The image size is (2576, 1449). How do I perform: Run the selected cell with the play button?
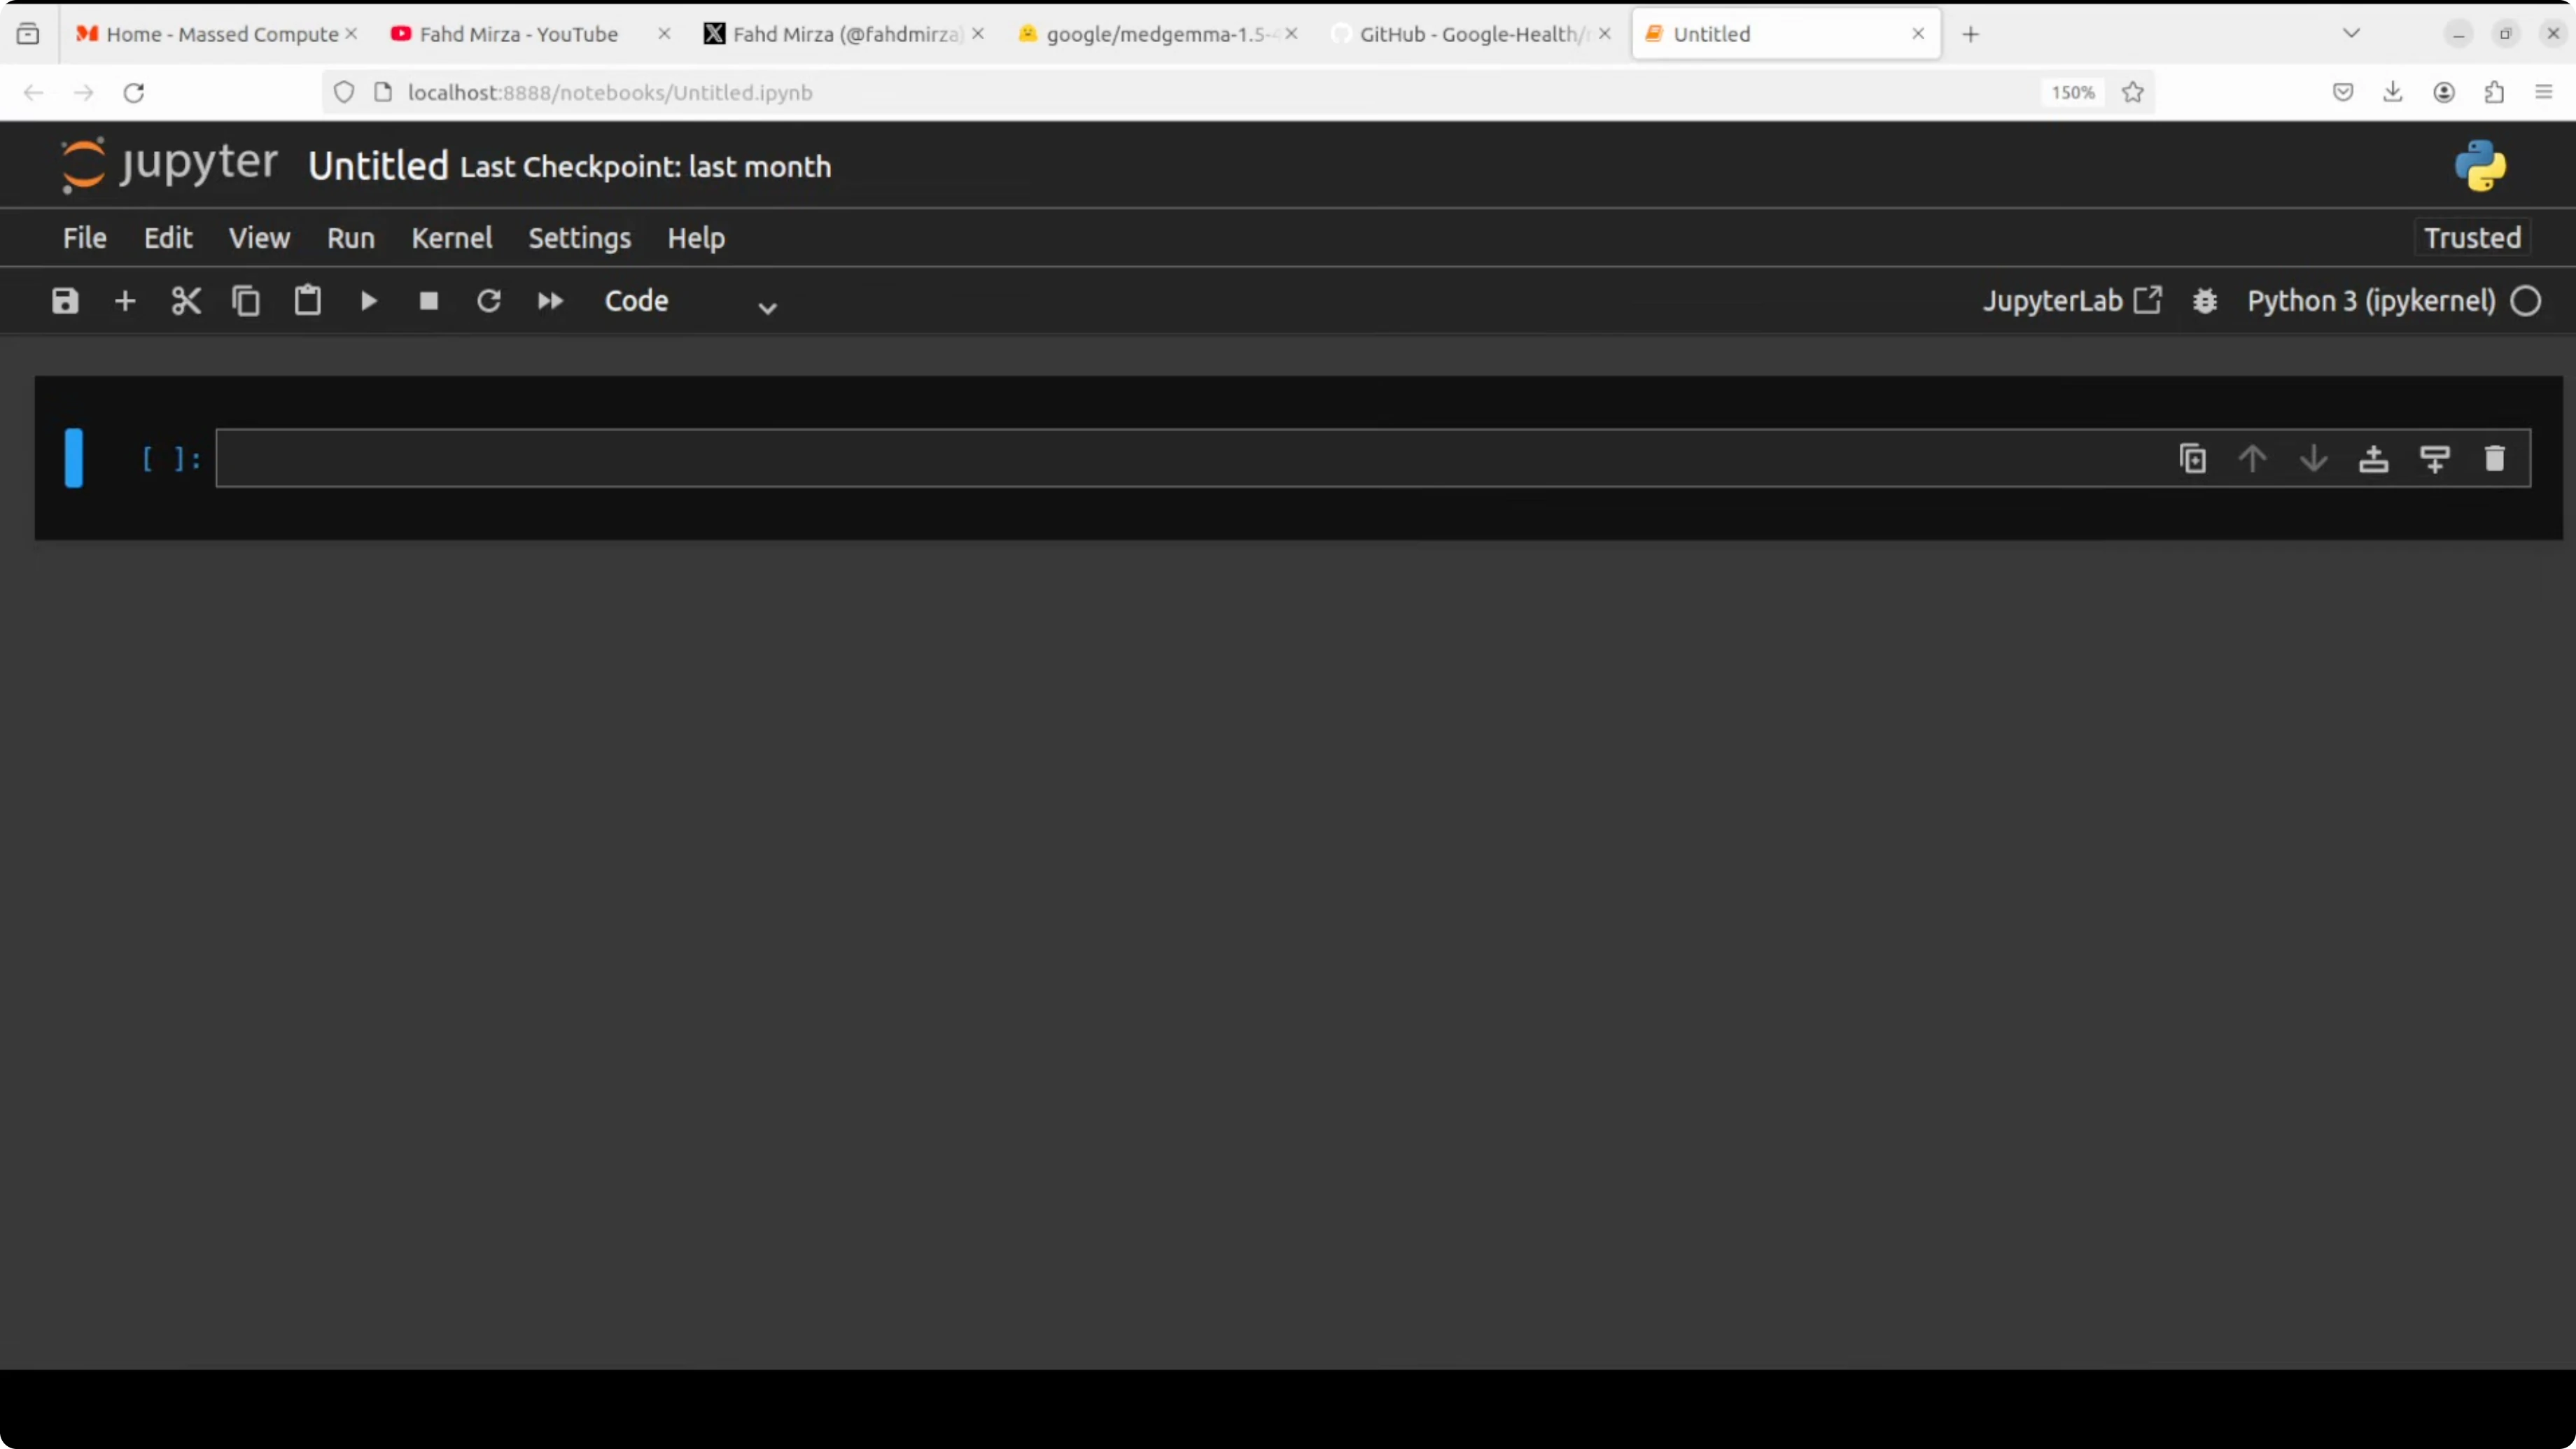368,301
